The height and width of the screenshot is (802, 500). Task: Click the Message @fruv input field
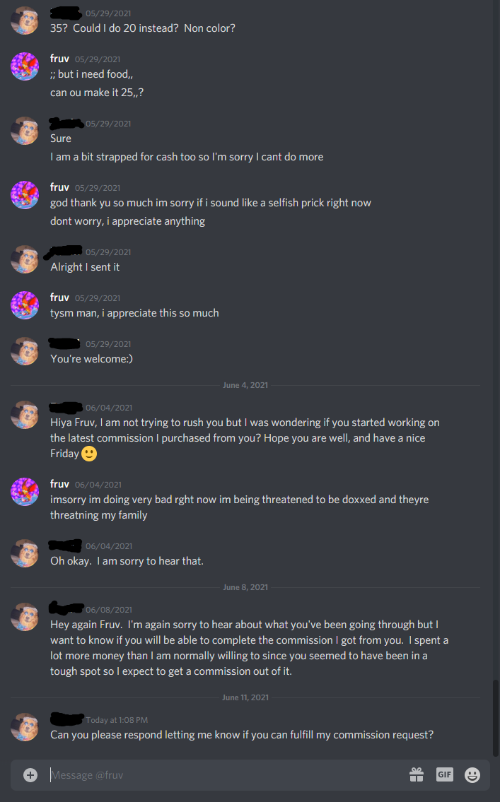[x=225, y=775]
